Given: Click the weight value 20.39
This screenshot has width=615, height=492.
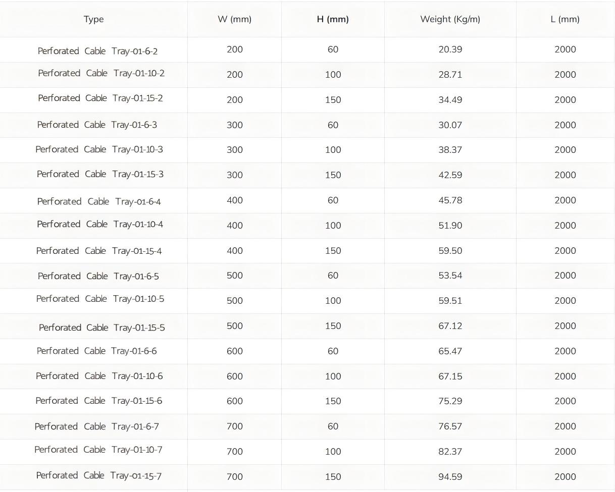Looking at the screenshot, I should pos(450,49).
